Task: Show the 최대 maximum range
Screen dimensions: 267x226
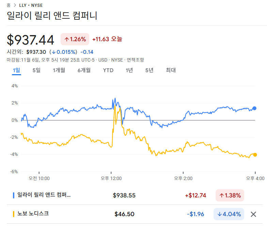Action: 171,70
